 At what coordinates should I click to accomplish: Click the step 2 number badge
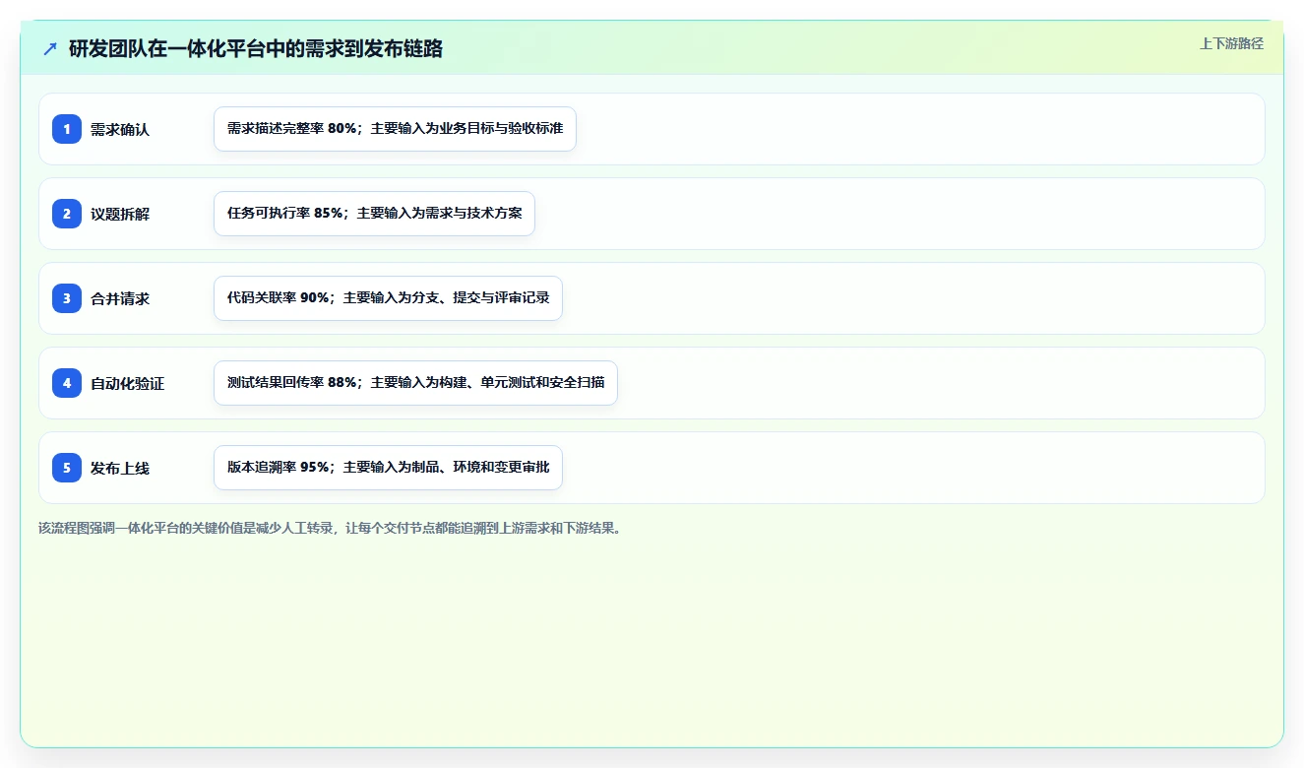click(x=67, y=214)
